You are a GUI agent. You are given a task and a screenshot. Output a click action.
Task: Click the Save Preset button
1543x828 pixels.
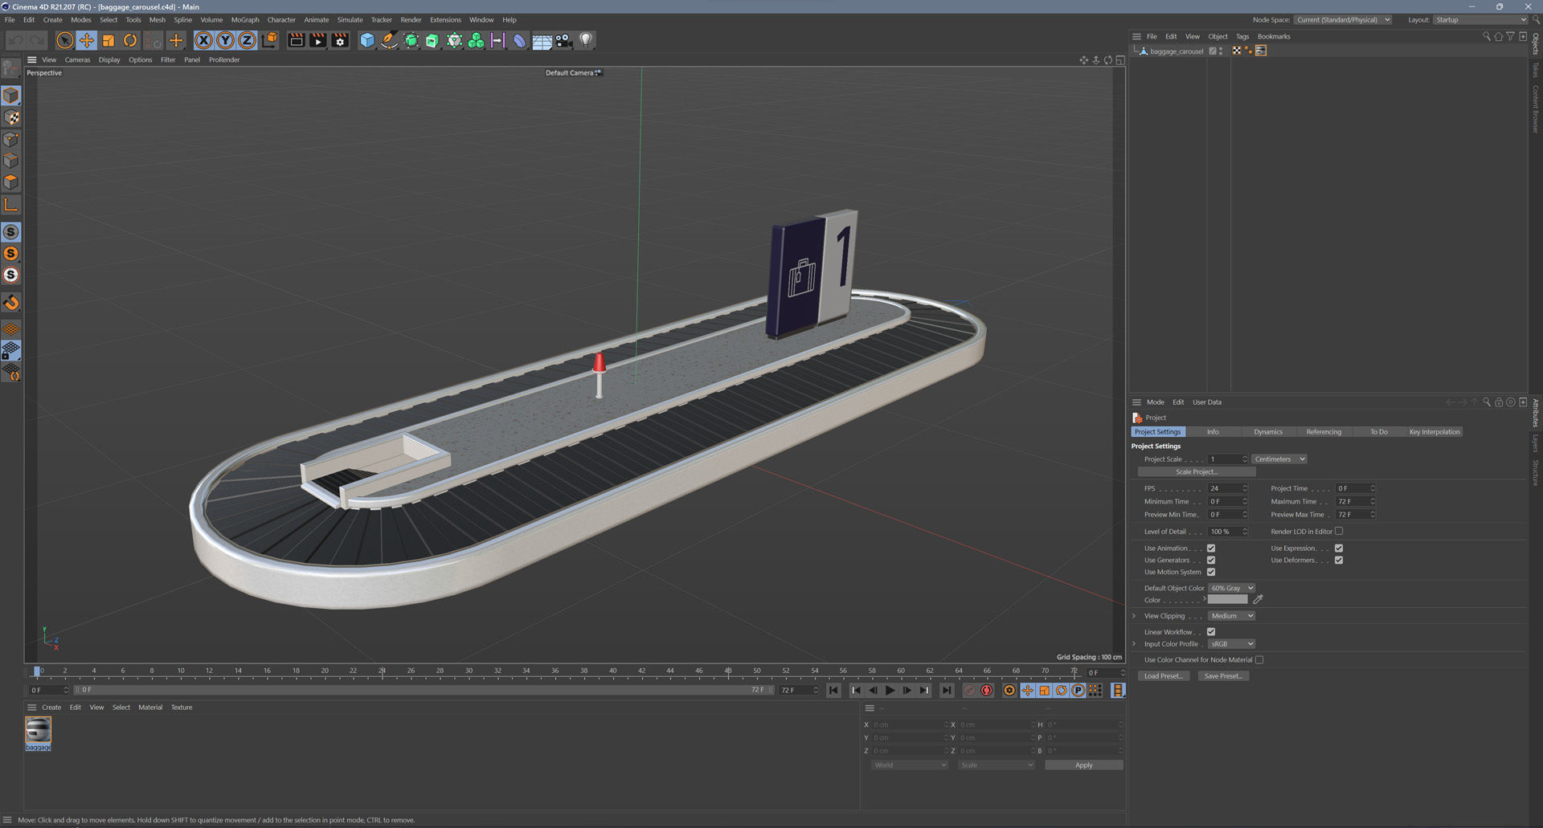pos(1223,676)
